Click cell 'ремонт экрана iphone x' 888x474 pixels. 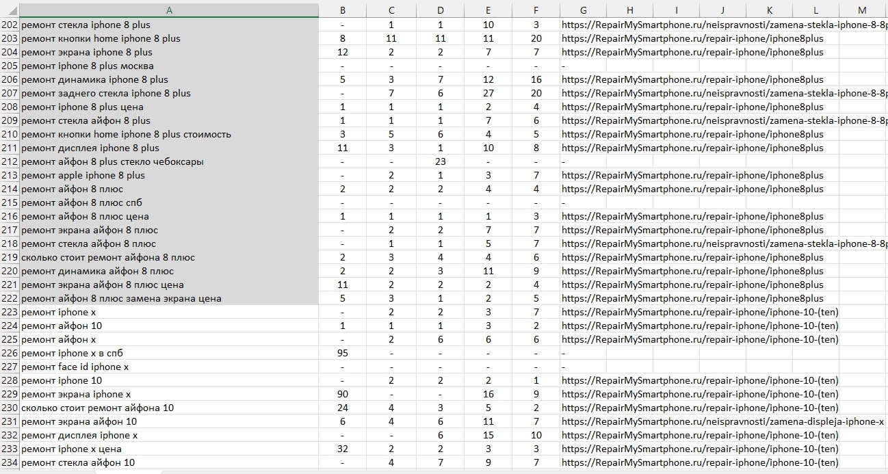[169, 394]
